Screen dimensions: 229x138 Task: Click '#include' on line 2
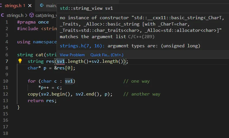[x=28, y=29]
